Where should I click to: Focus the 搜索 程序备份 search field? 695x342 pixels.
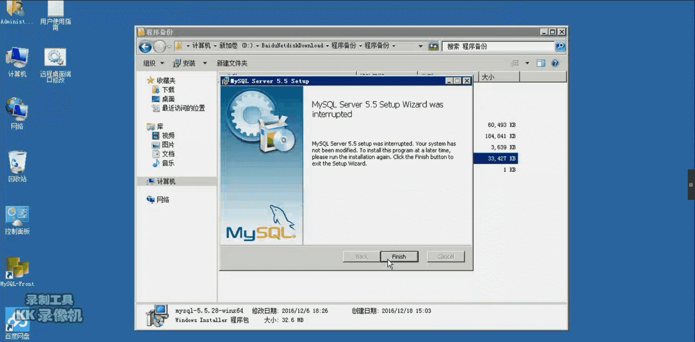click(x=498, y=46)
